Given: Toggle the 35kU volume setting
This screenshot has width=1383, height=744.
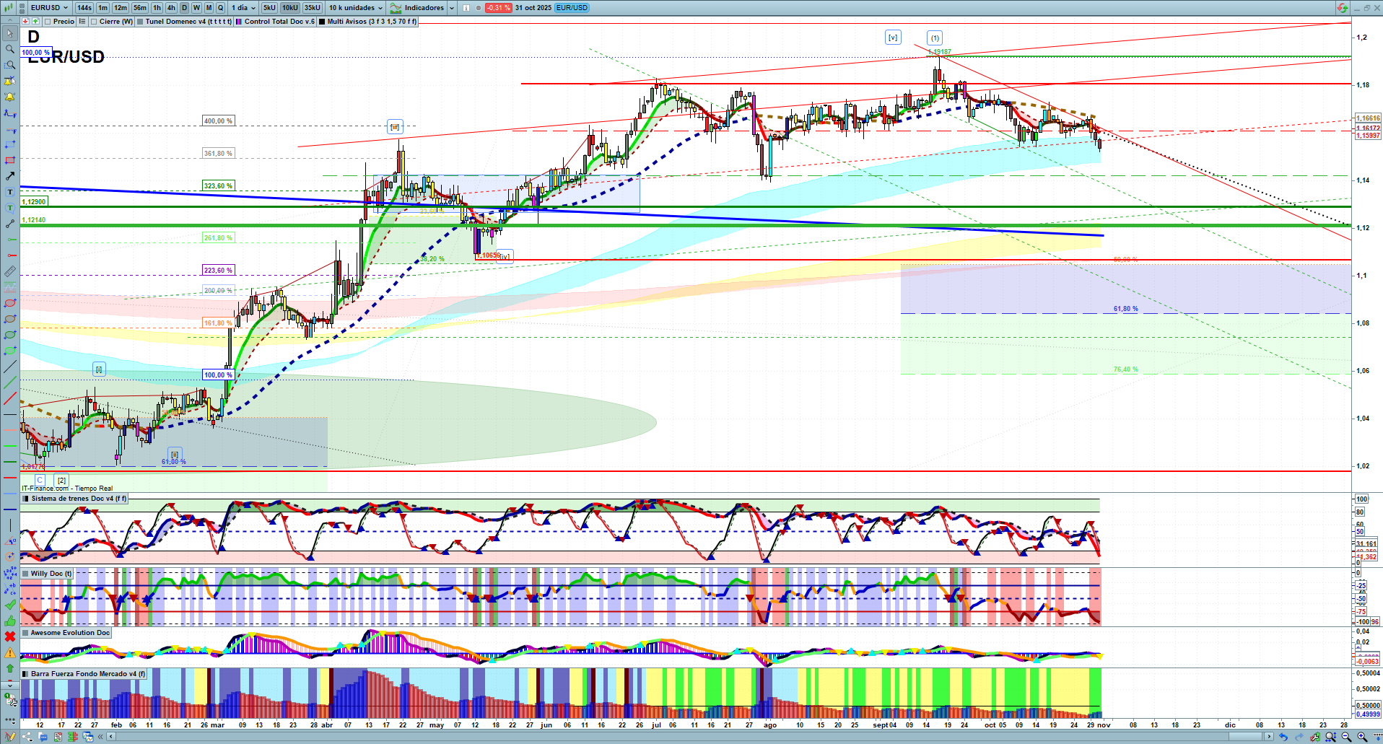Looking at the screenshot, I should coord(313,7).
